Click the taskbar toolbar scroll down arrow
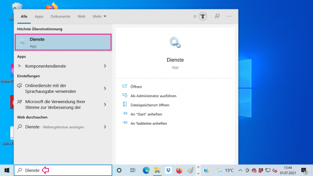This screenshot has width=313, height=176. tap(198, 173)
